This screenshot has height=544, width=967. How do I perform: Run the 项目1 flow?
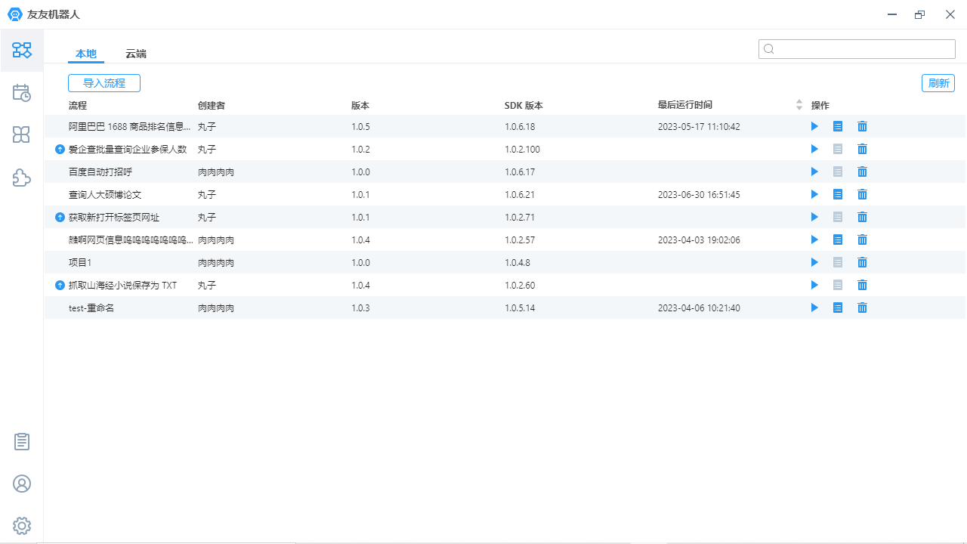tap(814, 262)
